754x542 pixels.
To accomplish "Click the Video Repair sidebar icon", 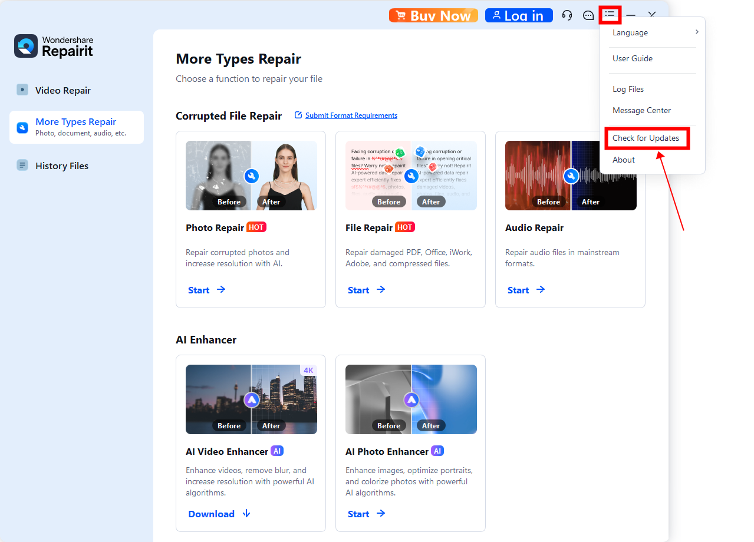I will click(x=22, y=90).
